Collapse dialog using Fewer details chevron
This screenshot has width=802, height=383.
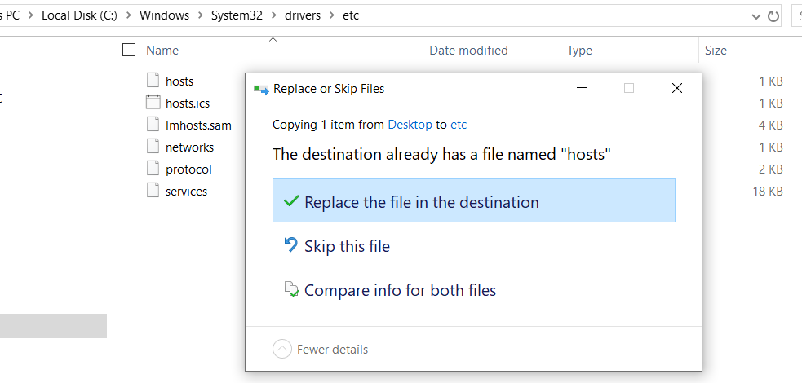click(x=281, y=350)
